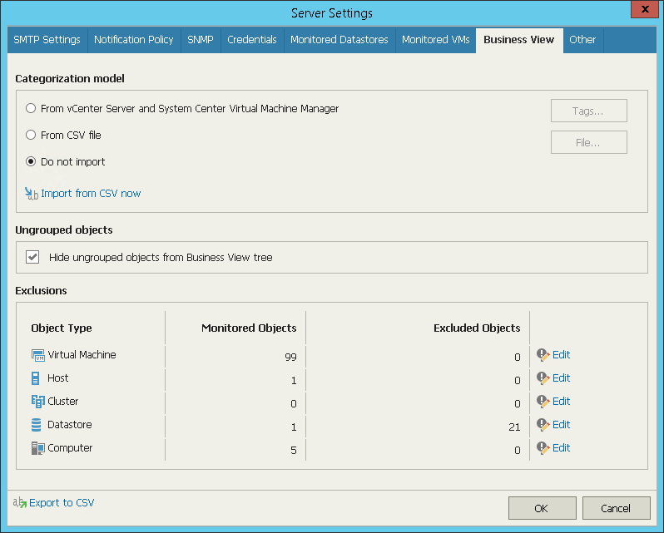Edit Computer exclusions link
Image resolution: width=664 pixels, height=533 pixels.
coord(562,448)
